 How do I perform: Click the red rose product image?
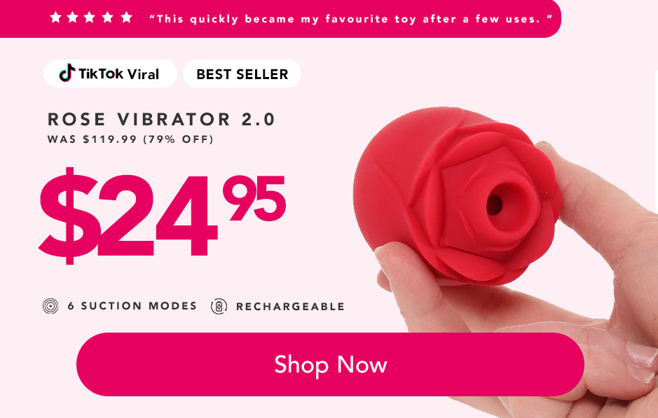point(458,195)
